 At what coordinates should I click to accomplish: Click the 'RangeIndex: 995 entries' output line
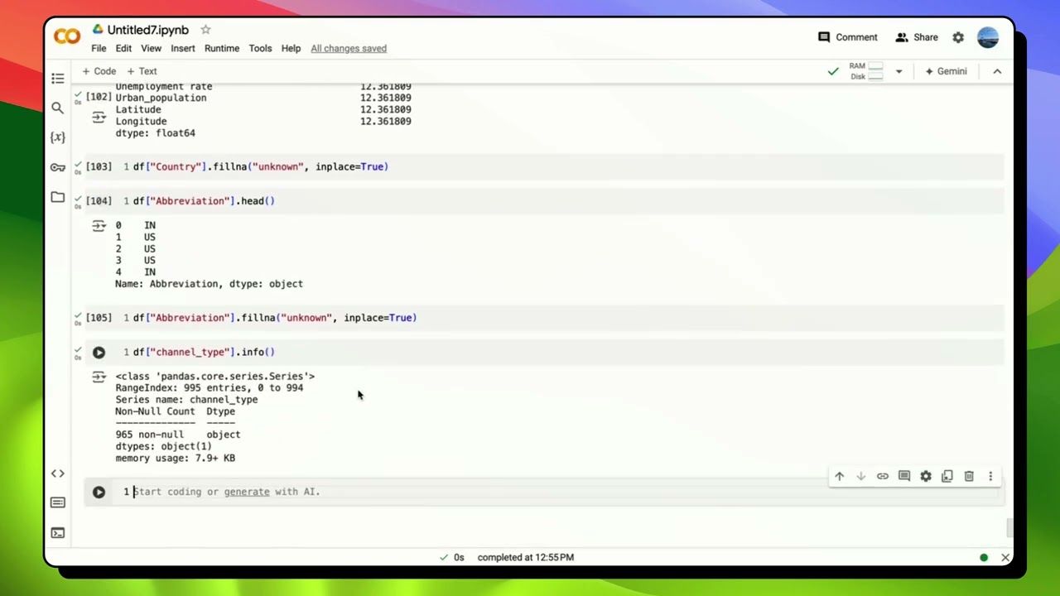[x=210, y=387]
